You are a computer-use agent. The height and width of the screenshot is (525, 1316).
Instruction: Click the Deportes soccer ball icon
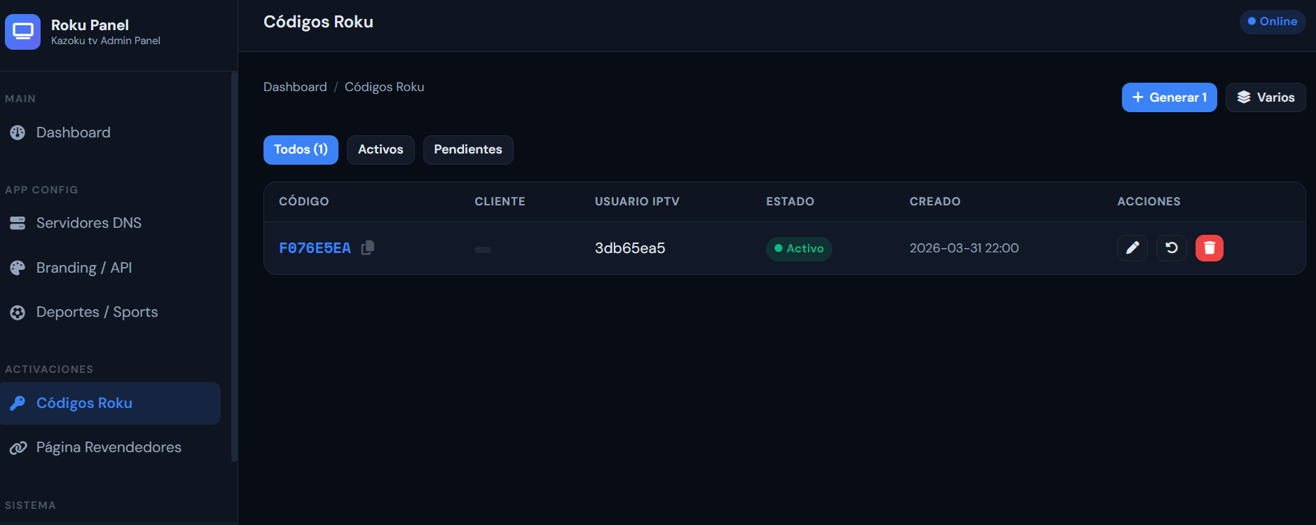click(18, 313)
